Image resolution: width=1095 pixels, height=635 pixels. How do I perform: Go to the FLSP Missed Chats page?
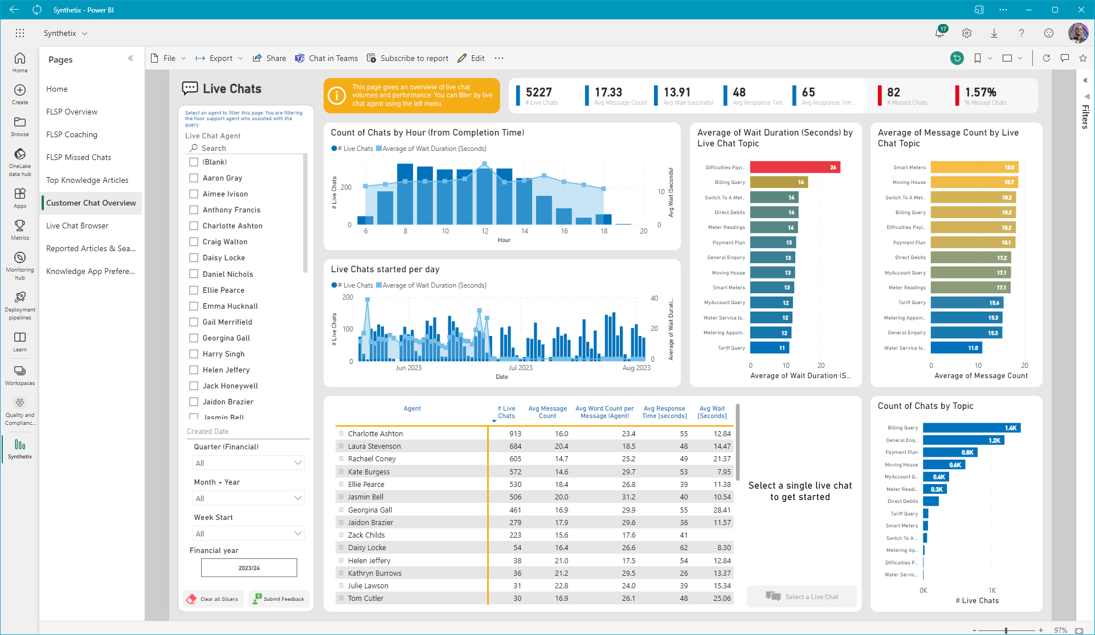point(79,157)
